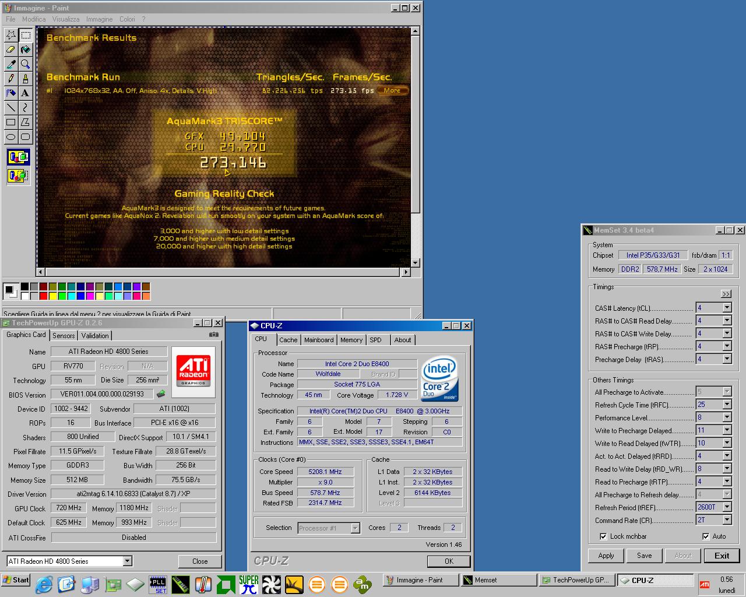Select the Text tool in Paint
The height and width of the screenshot is (597, 746).
coord(26,93)
